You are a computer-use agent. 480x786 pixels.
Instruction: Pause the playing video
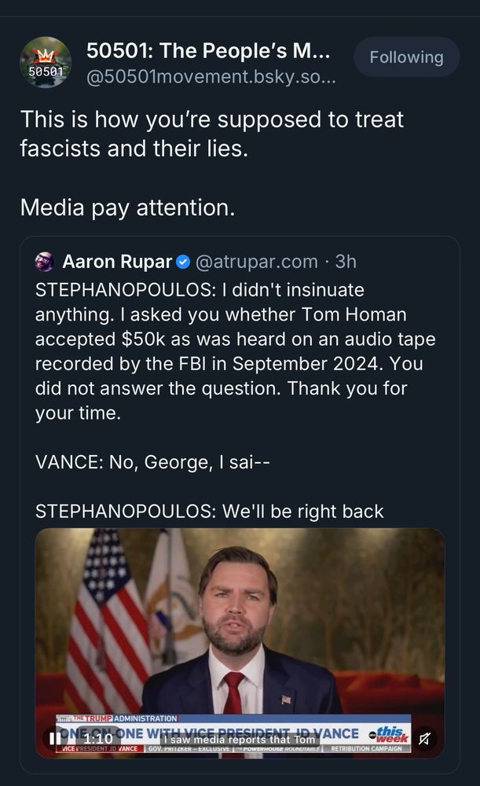click(x=55, y=739)
